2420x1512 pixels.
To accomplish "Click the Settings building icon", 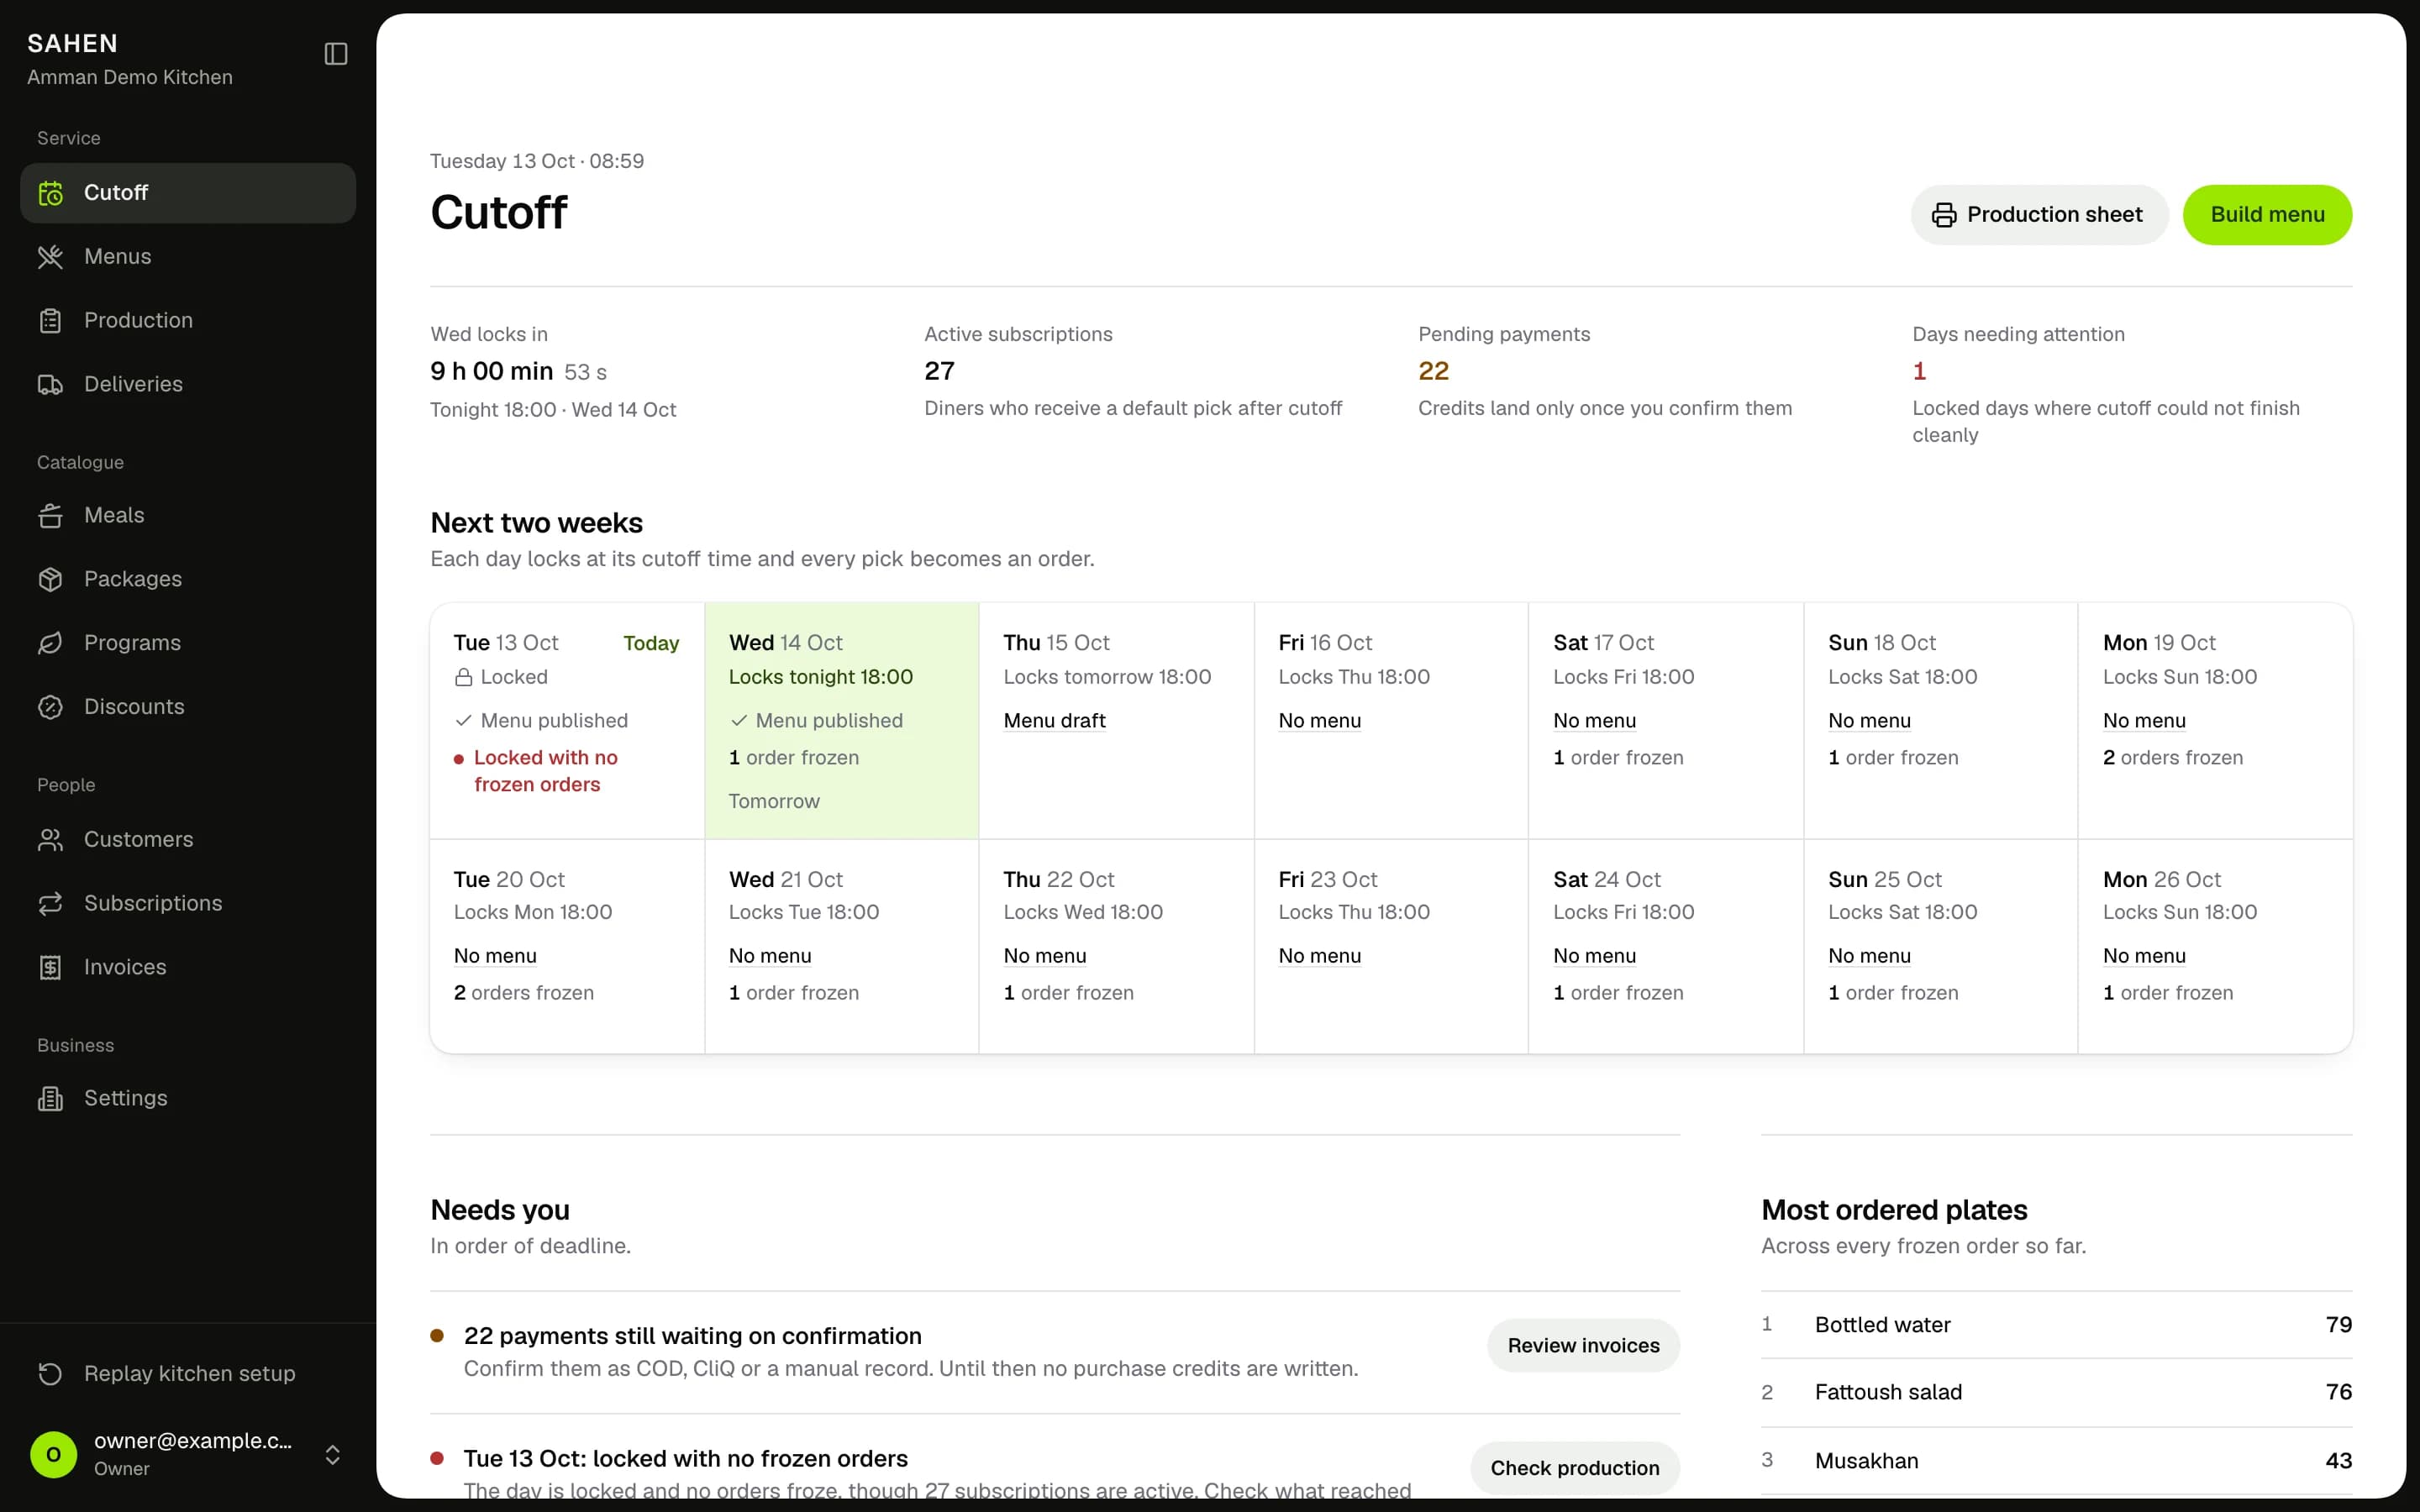I will click(50, 1099).
